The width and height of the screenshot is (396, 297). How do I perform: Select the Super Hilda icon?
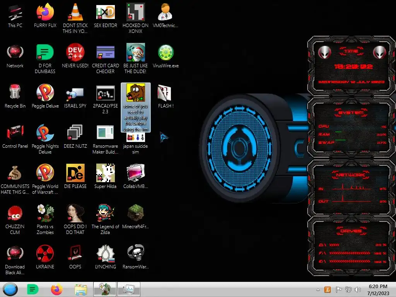click(106, 173)
